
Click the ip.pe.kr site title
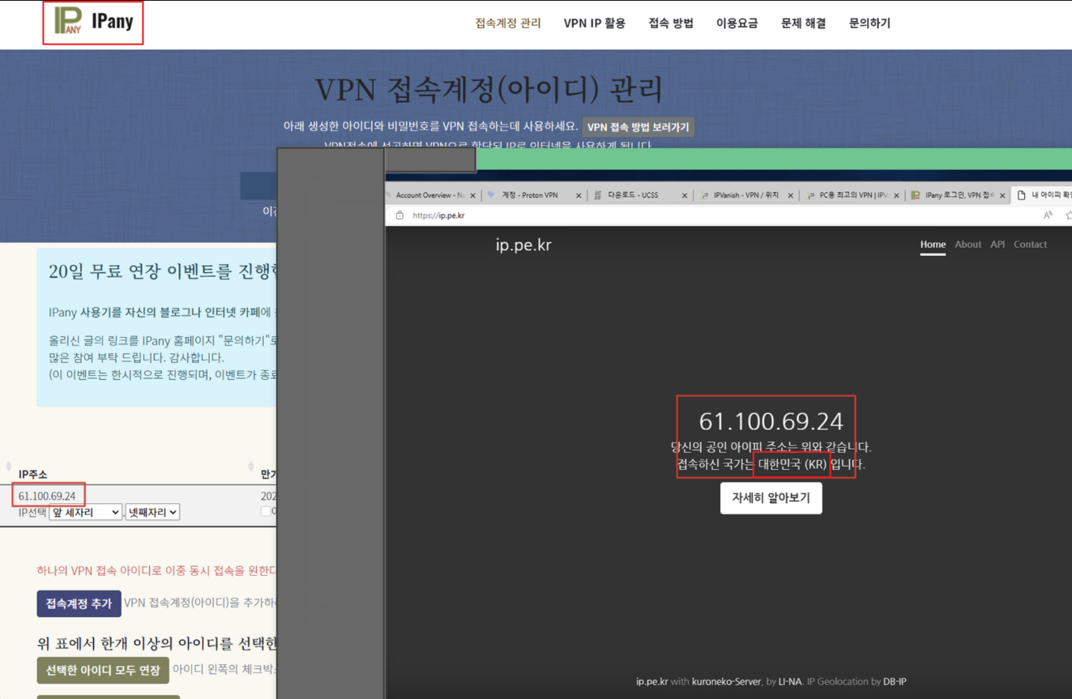click(x=523, y=245)
